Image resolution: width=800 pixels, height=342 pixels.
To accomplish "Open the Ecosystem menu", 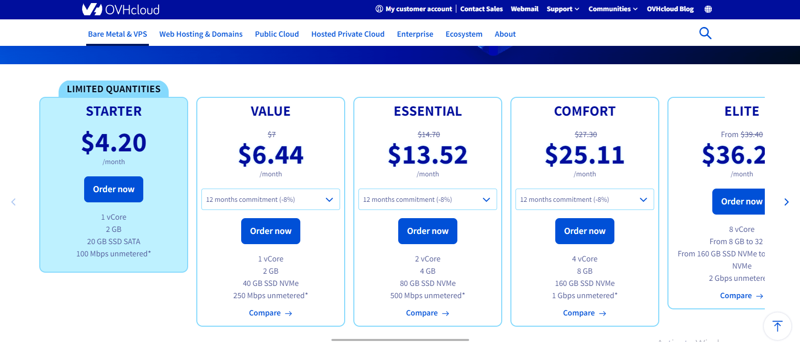I will (x=464, y=34).
